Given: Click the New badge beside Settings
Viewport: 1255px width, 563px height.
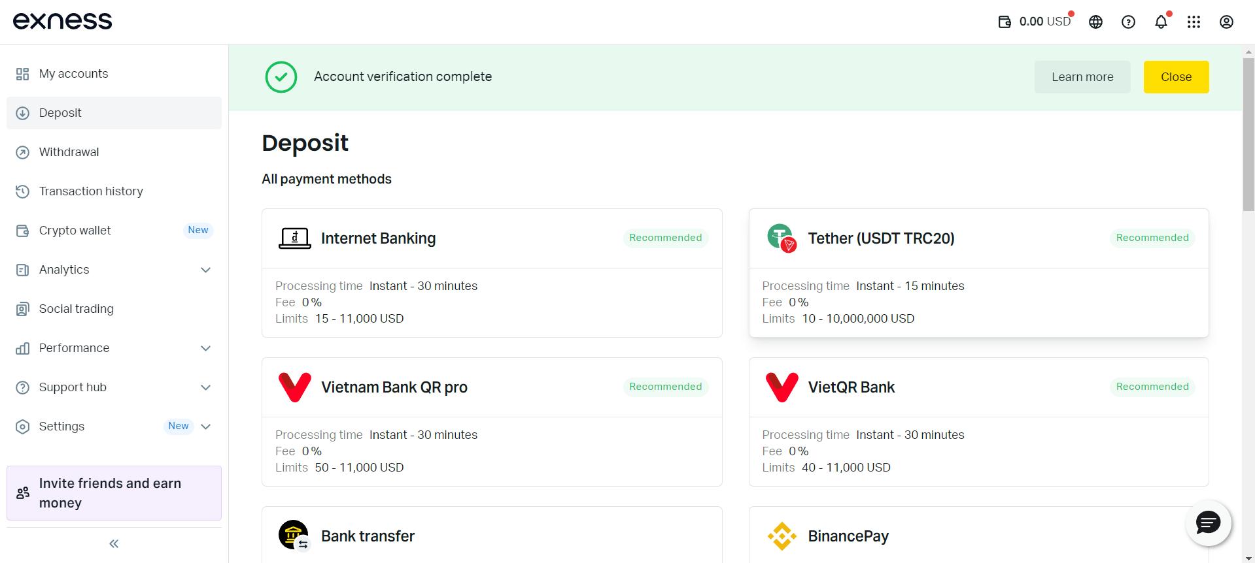Looking at the screenshot, I should point(179,426).
